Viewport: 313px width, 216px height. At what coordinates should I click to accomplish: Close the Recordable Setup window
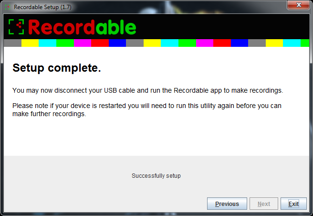click(x=298, y=5)
